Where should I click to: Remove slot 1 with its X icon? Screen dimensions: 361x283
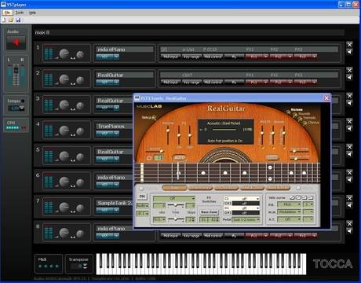tap(349, 45)
